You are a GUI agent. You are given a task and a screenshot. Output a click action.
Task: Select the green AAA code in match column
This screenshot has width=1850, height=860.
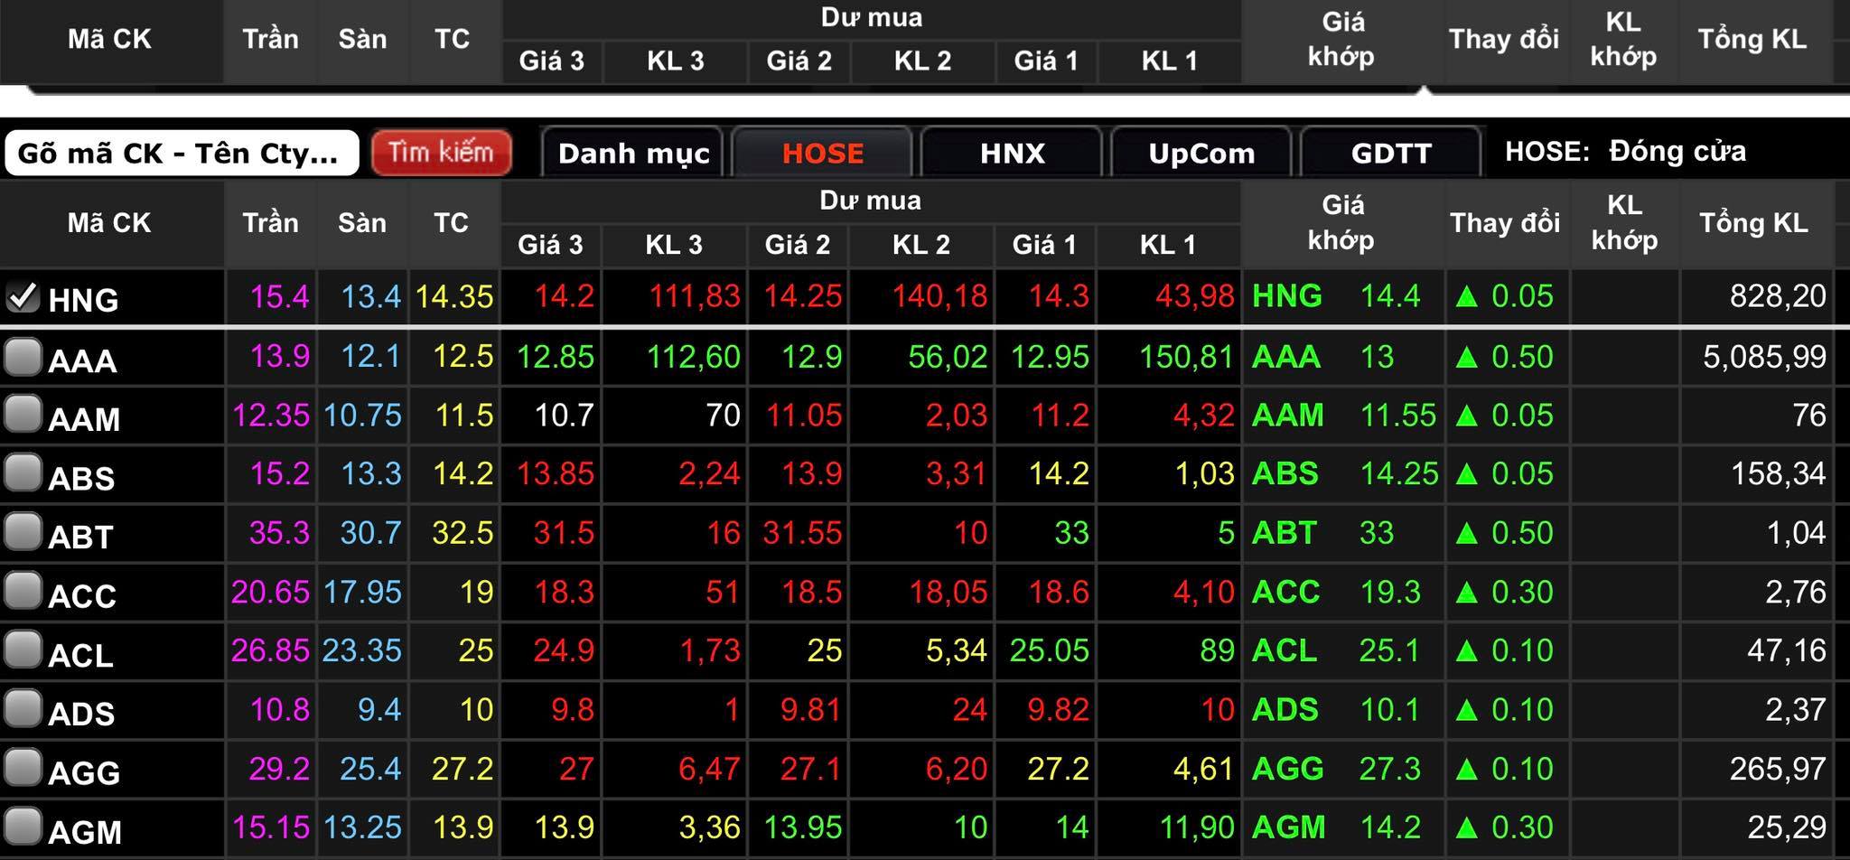[x=1286, y=356]
